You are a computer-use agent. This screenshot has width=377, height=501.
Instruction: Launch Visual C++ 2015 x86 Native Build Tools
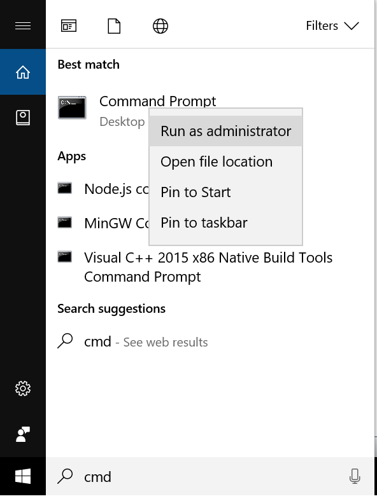click(x=208, y=267)
